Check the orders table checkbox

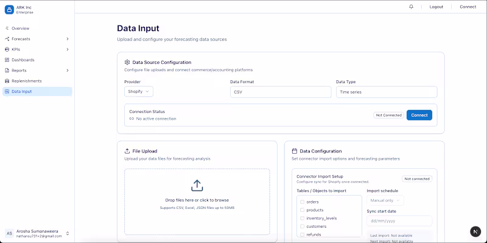click(x=302, y=202)
